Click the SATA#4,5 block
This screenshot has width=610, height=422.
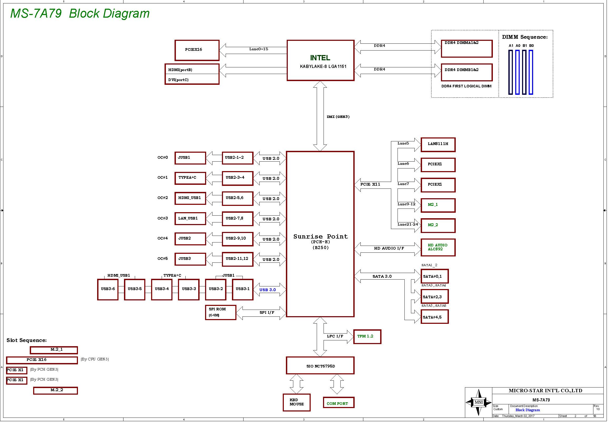434,317
